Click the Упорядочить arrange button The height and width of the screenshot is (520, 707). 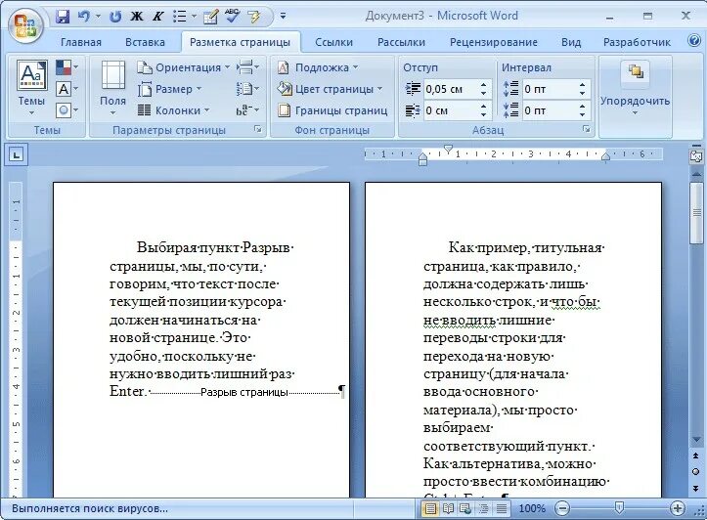[x=635, y=88]
